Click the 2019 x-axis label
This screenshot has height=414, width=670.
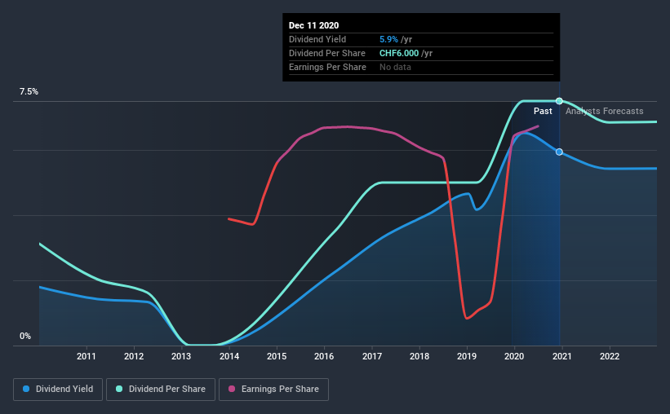coord(467,356)
